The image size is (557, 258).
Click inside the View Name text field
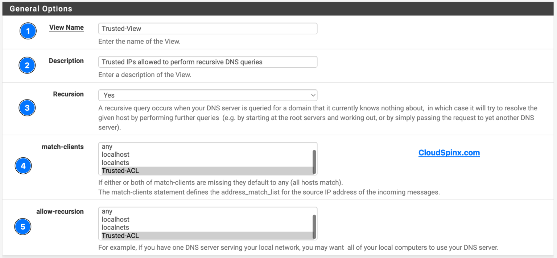click(207, 28)
